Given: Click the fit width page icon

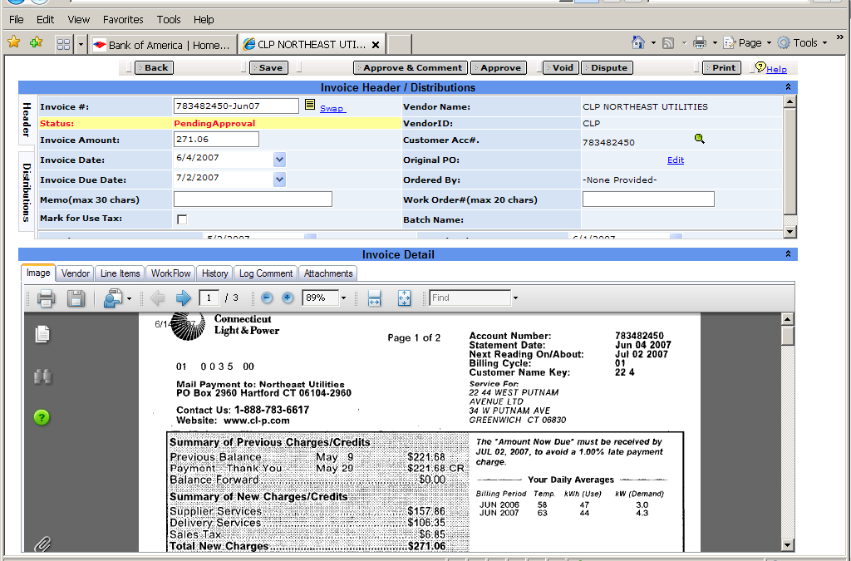Looking at the screenshot, I should click(x=374, y=298).
